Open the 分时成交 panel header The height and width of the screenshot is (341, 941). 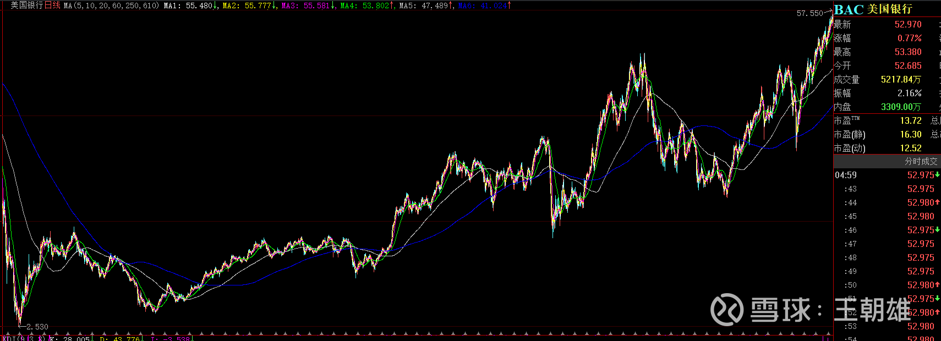887,161
